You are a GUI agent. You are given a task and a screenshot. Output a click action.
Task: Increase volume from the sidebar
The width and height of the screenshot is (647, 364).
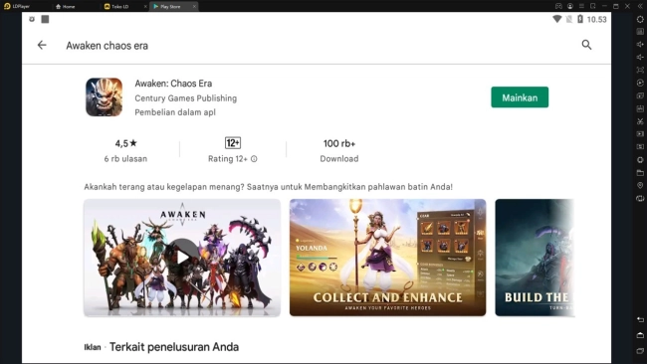[640, 44]
